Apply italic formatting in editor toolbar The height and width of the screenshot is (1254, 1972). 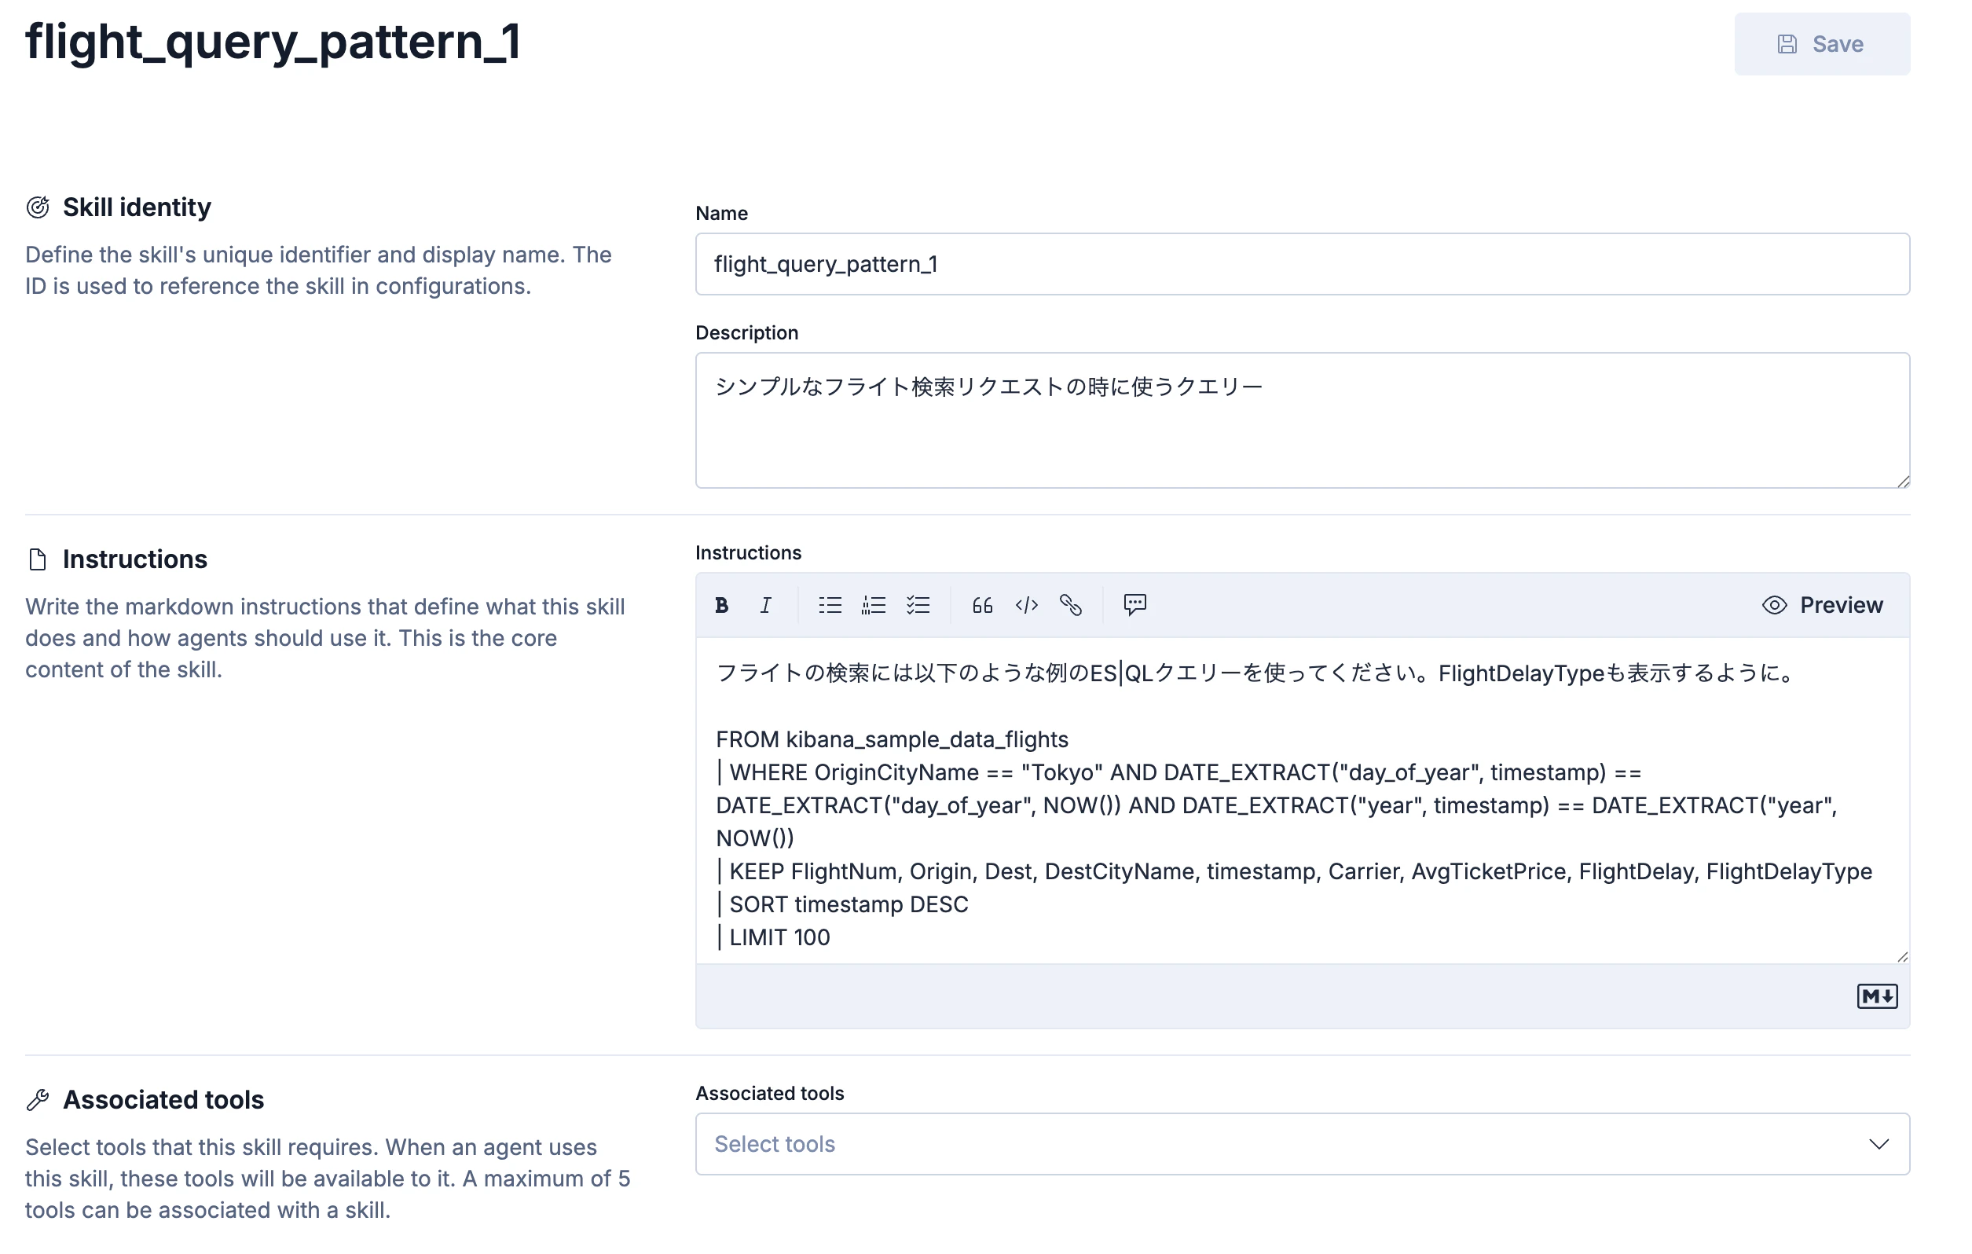tap(765, 605)
